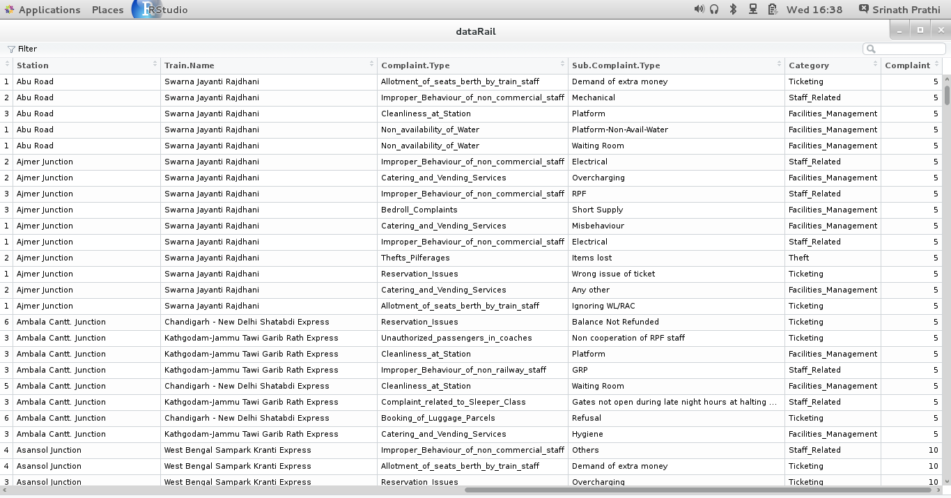Sort by the Complaint column arrows
951x498 pixels.
point(936,65)
